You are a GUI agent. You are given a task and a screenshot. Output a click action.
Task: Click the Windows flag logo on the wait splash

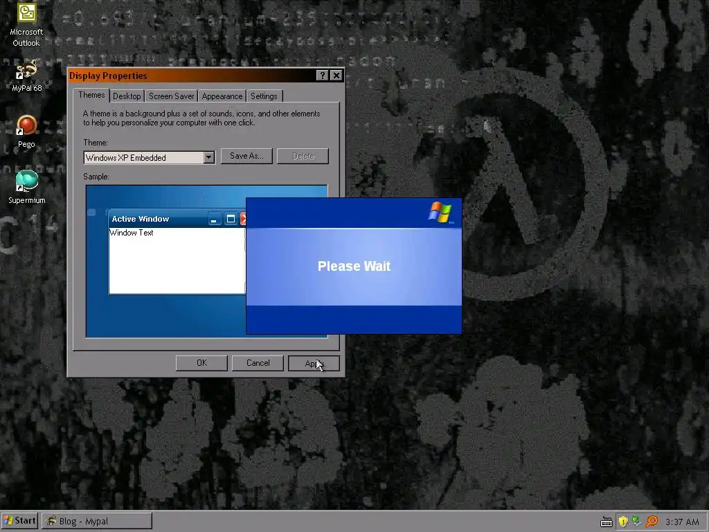[440, 212]
